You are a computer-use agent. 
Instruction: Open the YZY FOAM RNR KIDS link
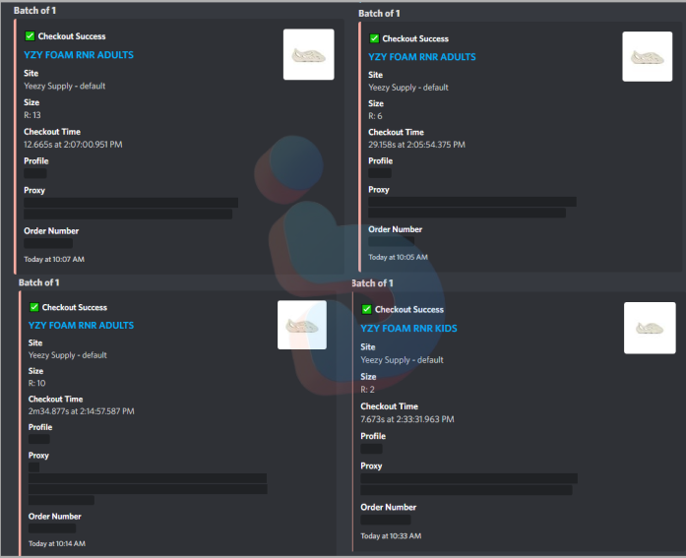[x=409, y=329]
